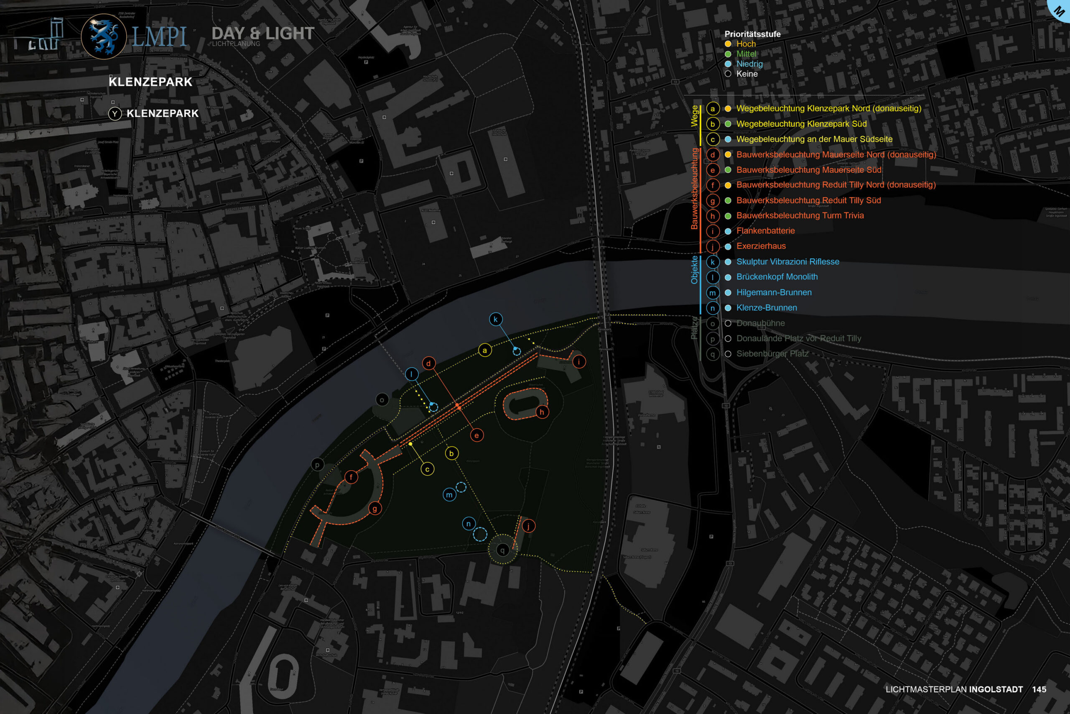Click map marker k near the river
This screenshot has height=714, width=1070.
click(495, 319)
